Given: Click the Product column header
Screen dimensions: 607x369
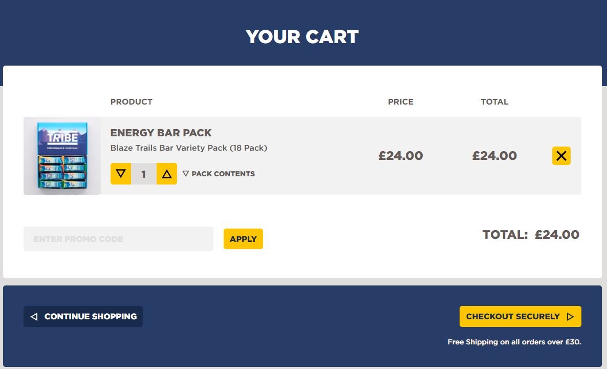Looking at the screenshot, I should pos(131,101).
